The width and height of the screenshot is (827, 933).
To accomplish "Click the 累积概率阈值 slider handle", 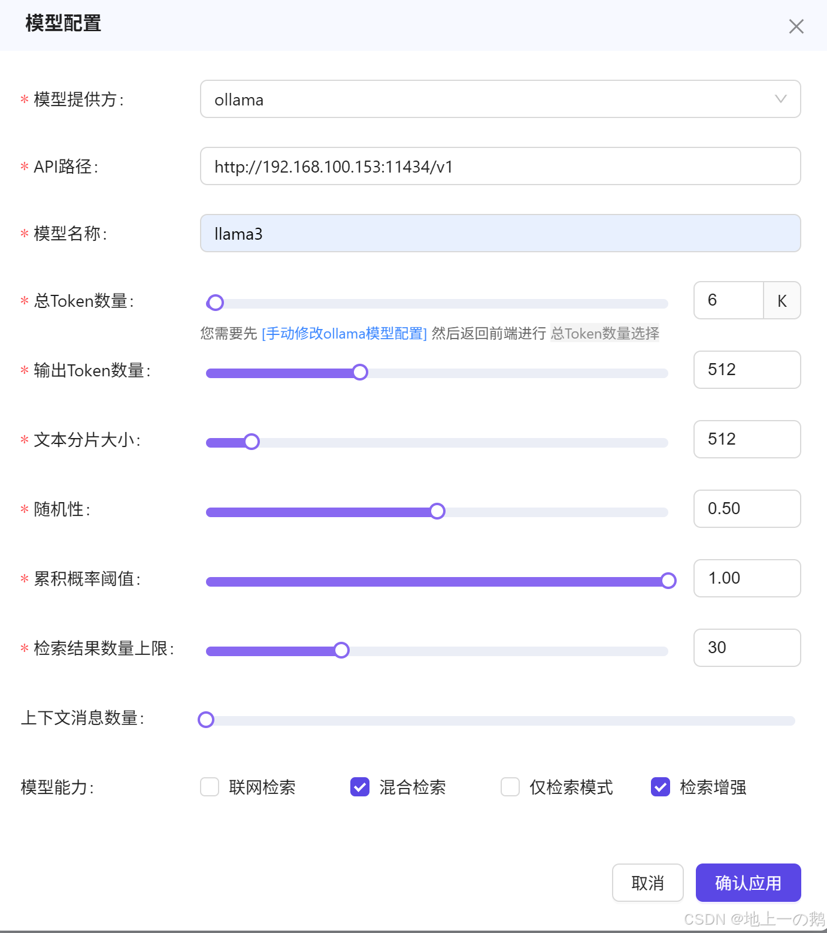I will tap(668, 580).
